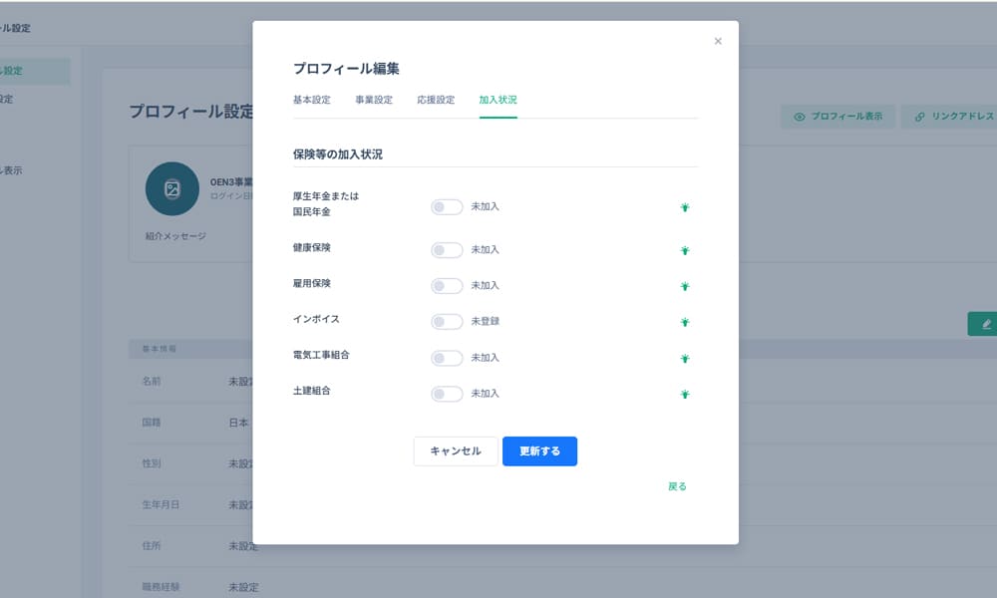The height and width of the screenshot is (598, 997).
Task: Click the green pencil edit icon button
Action: (986, 324)
